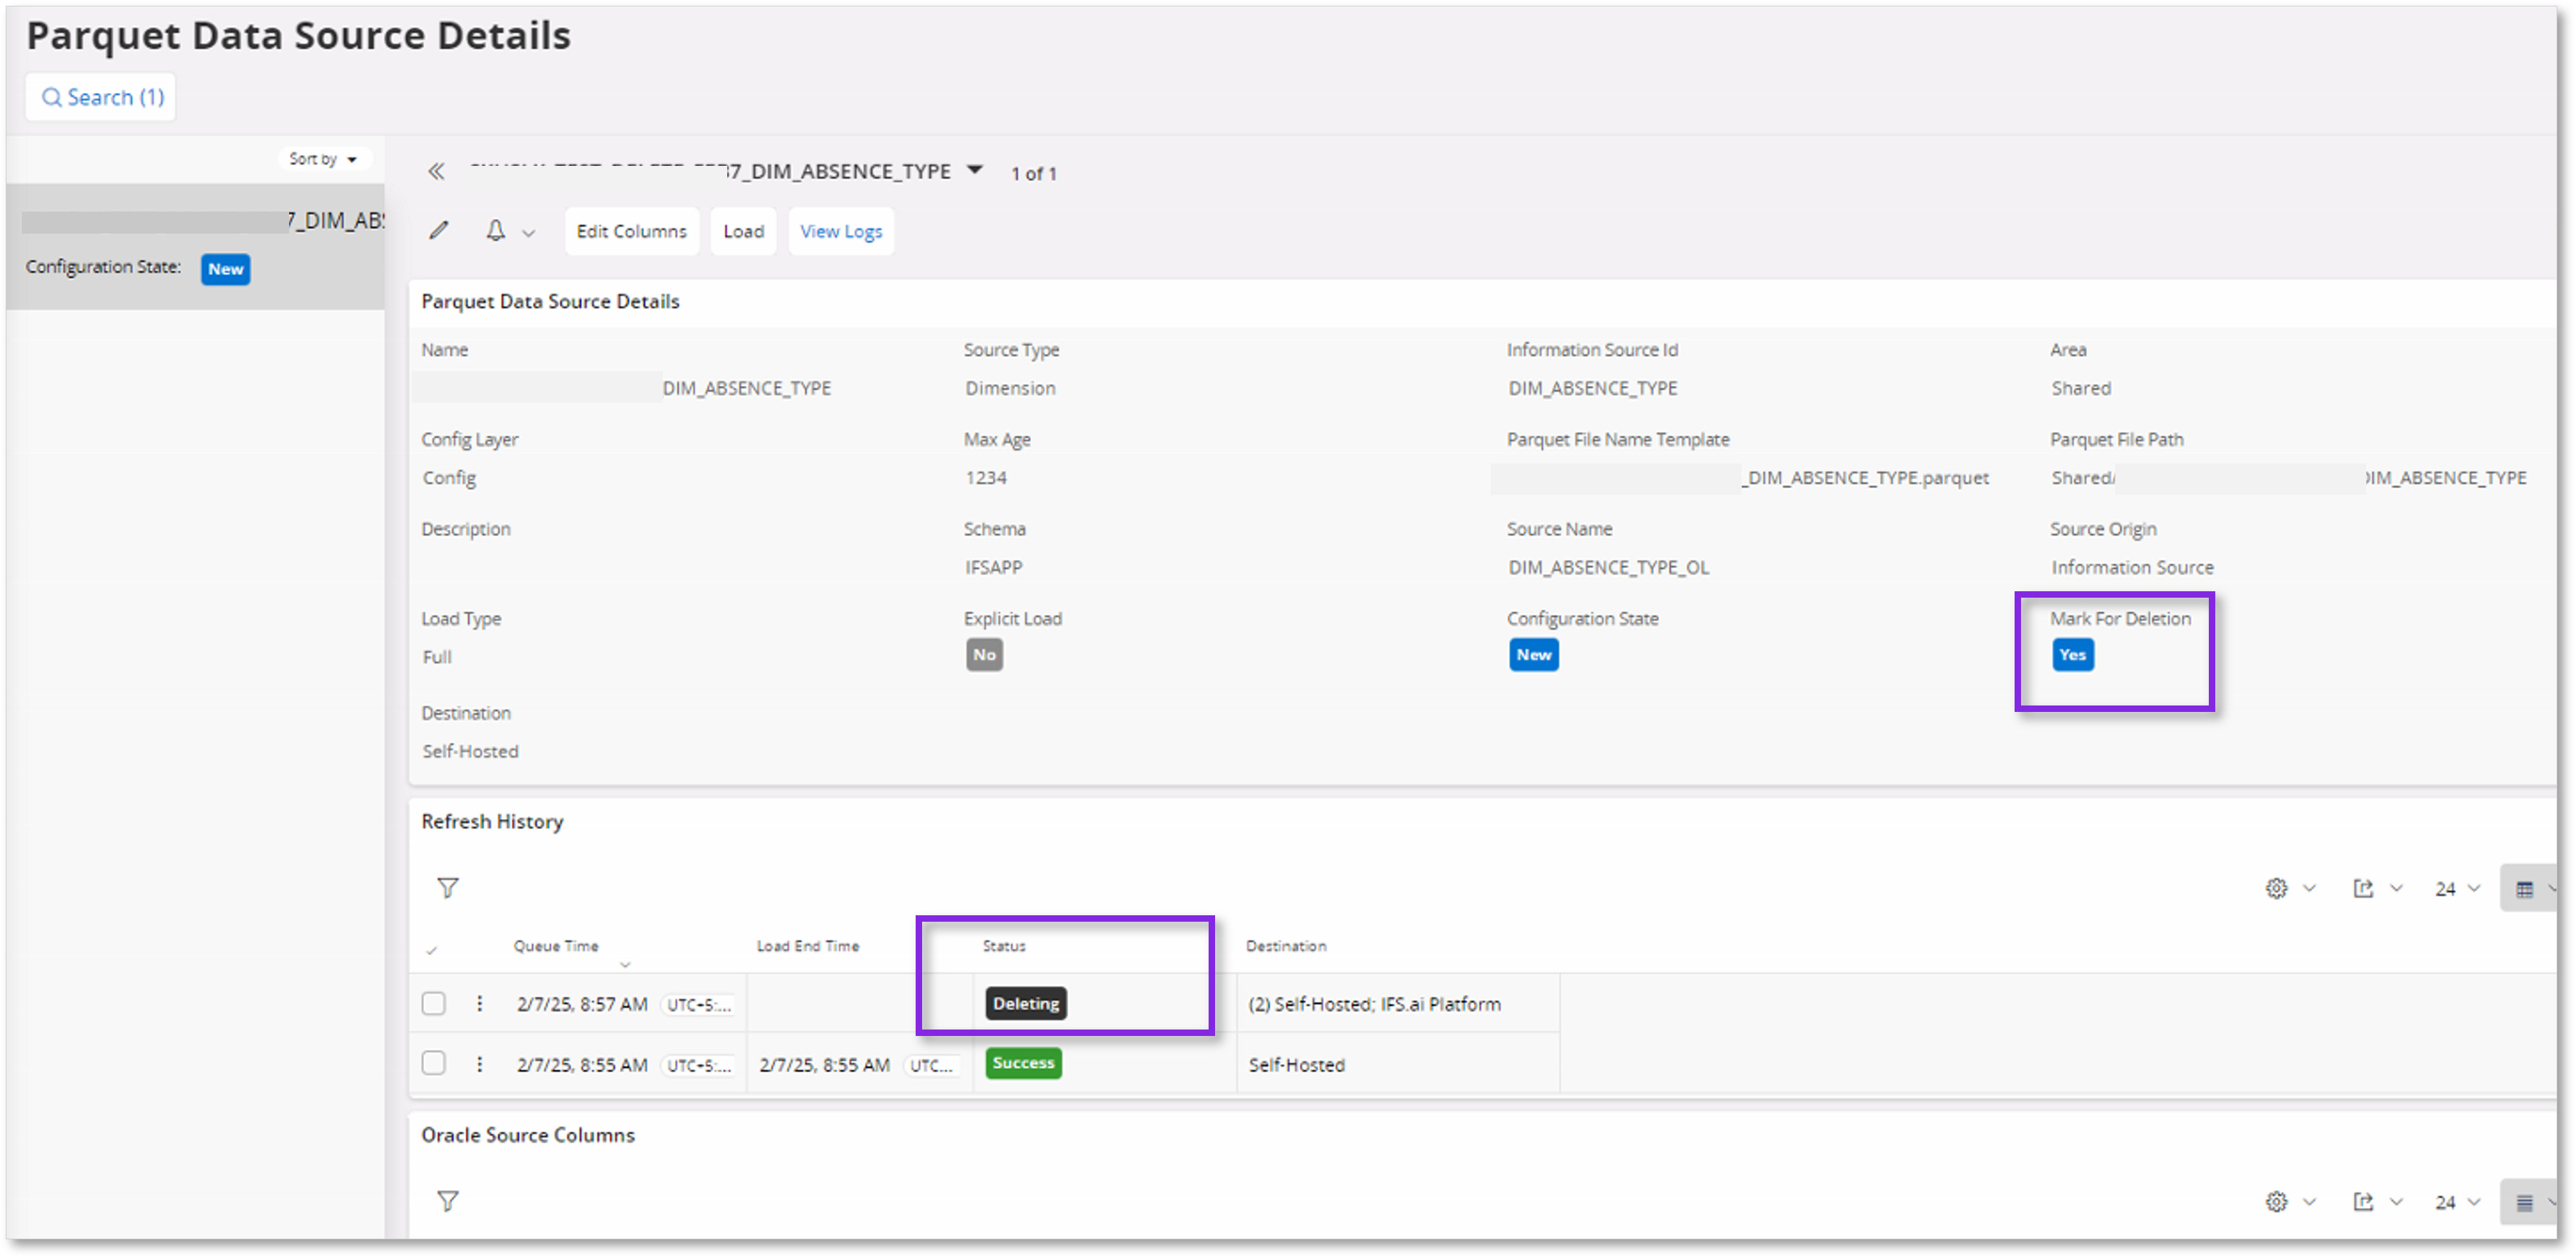The width and height of the screenshot is (2576, 1258).
Task: Click Oracle Source Columns settings gear
Action: [x=2277, y=1202]
